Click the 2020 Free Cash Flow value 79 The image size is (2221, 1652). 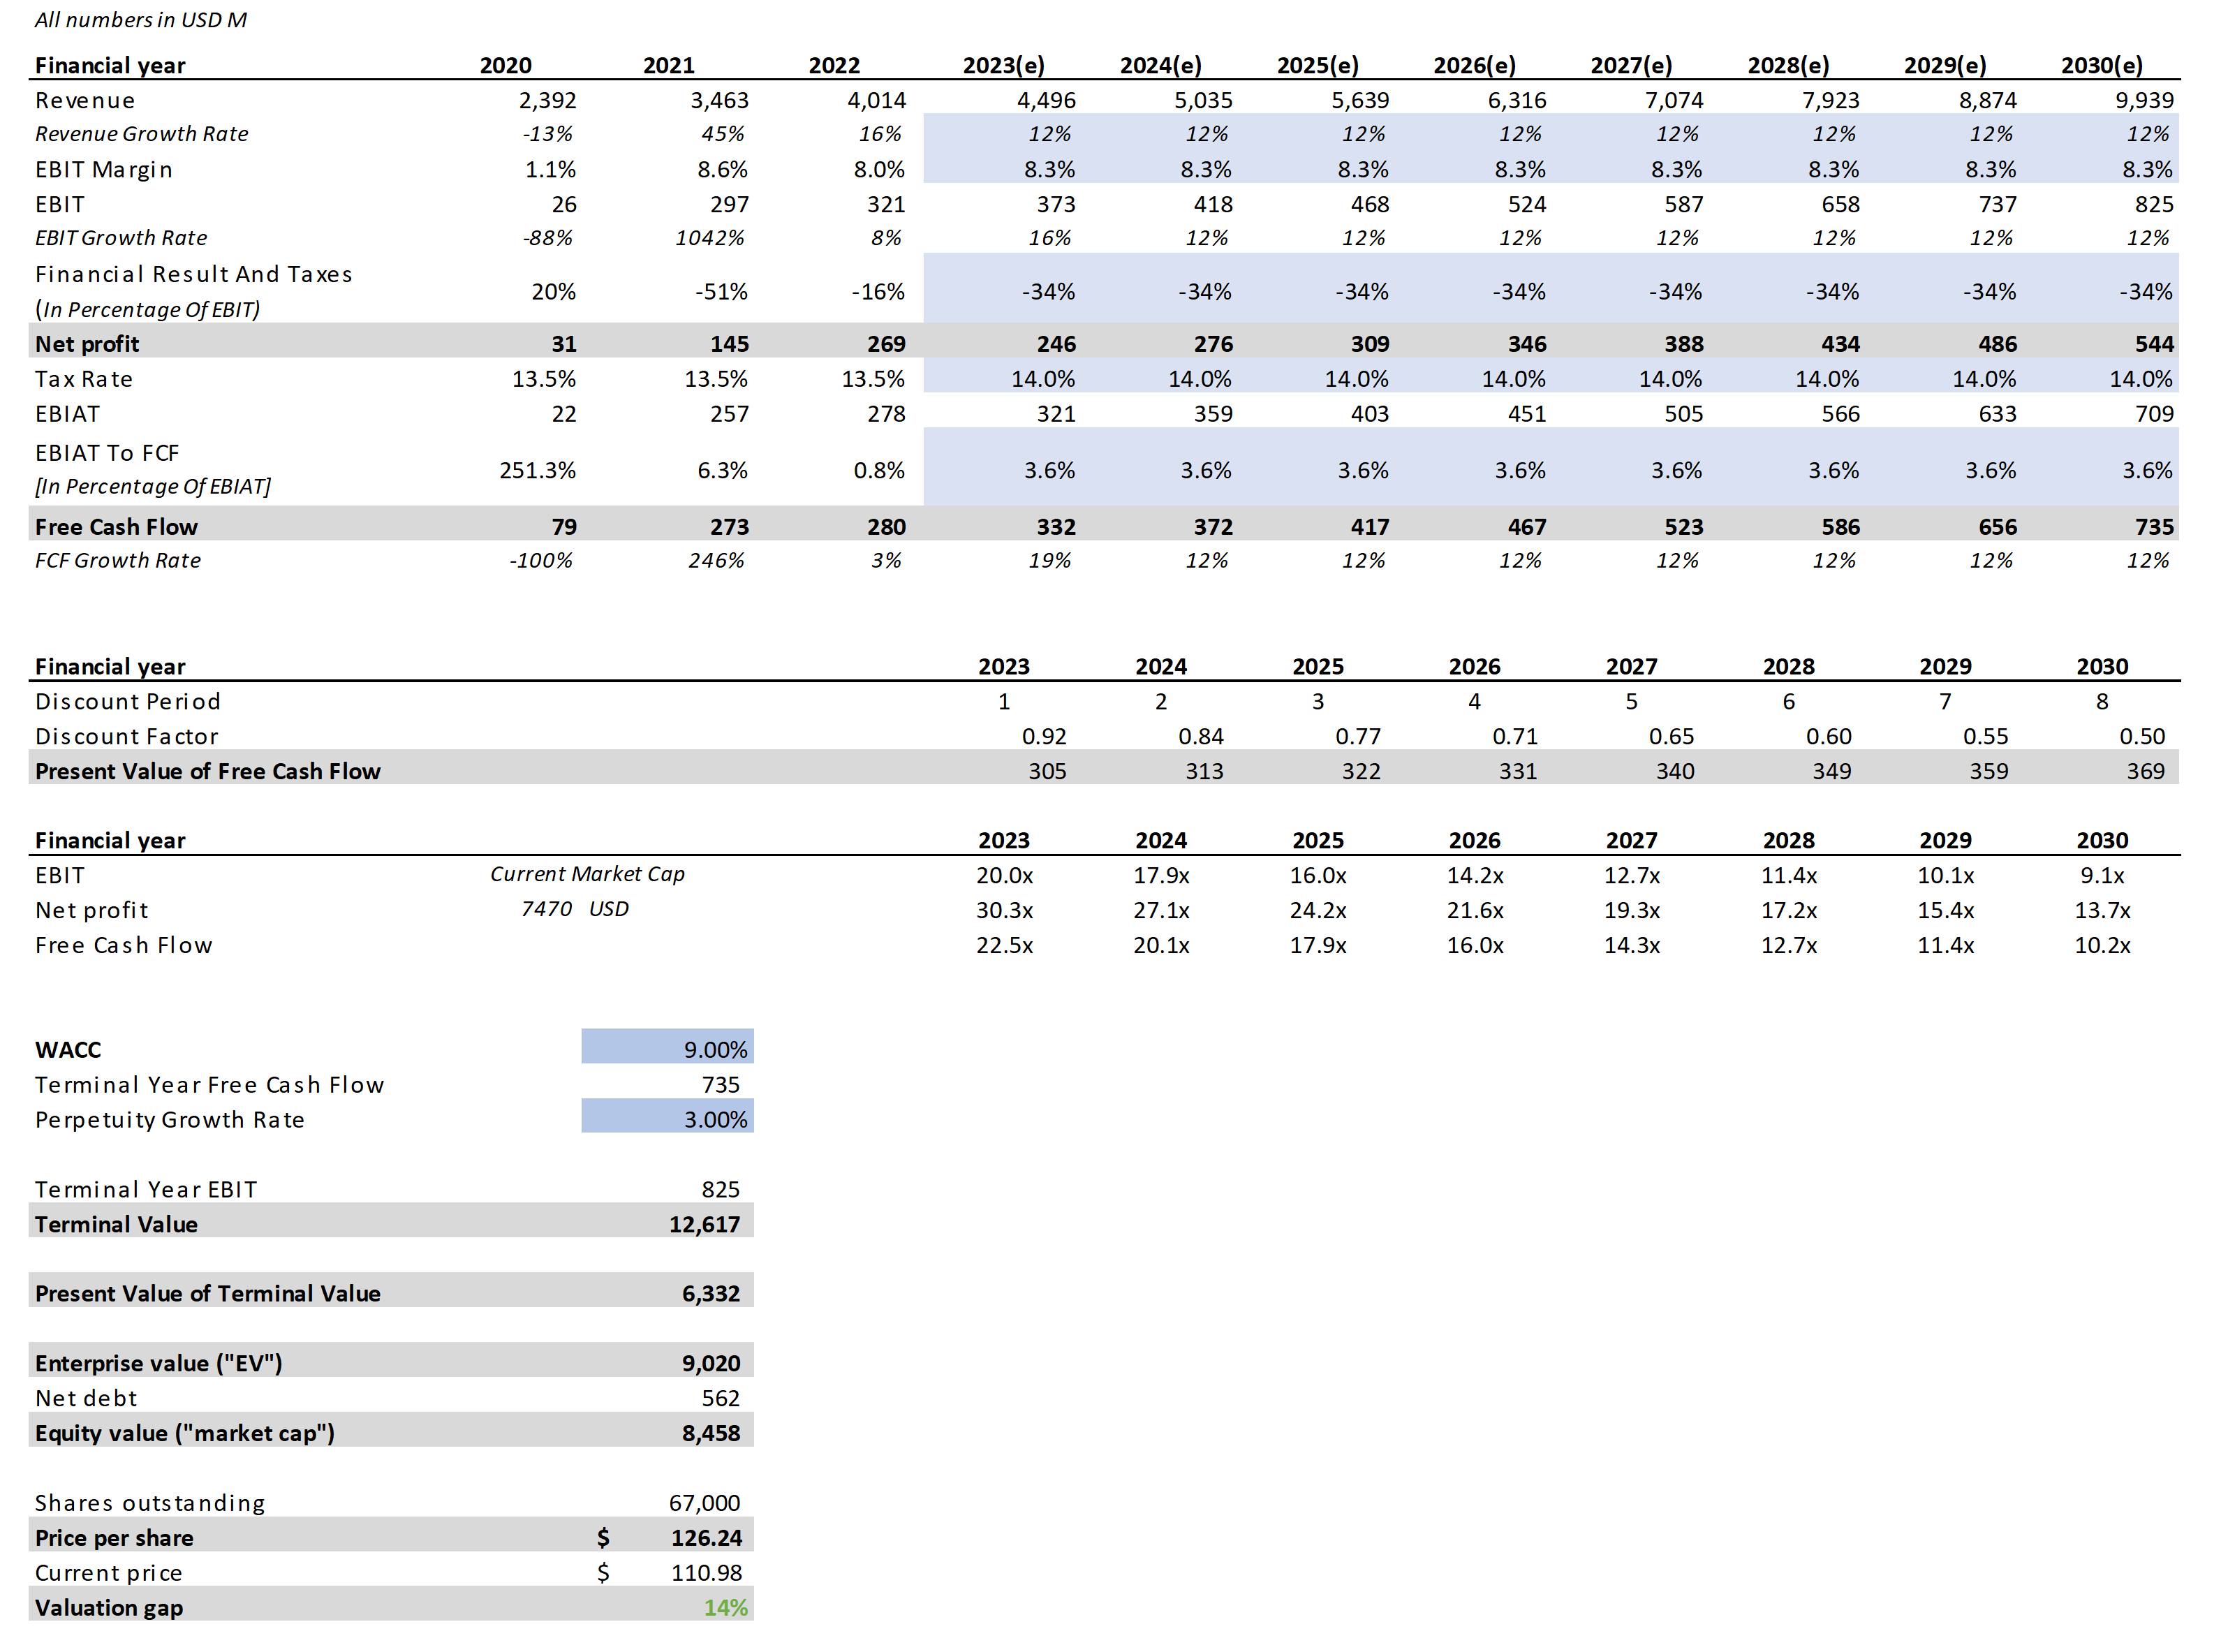pyautogui.click(x=564, y=527)
